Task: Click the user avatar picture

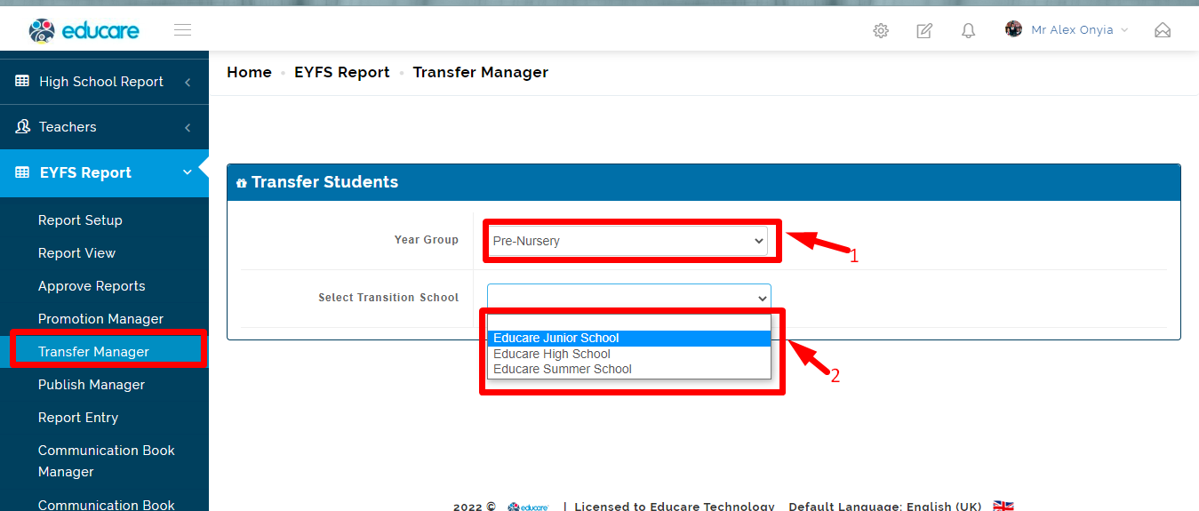Action: pos(1013,29)
